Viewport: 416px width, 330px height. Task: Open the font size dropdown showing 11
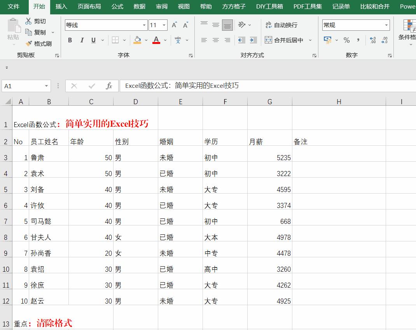point(163,24)
